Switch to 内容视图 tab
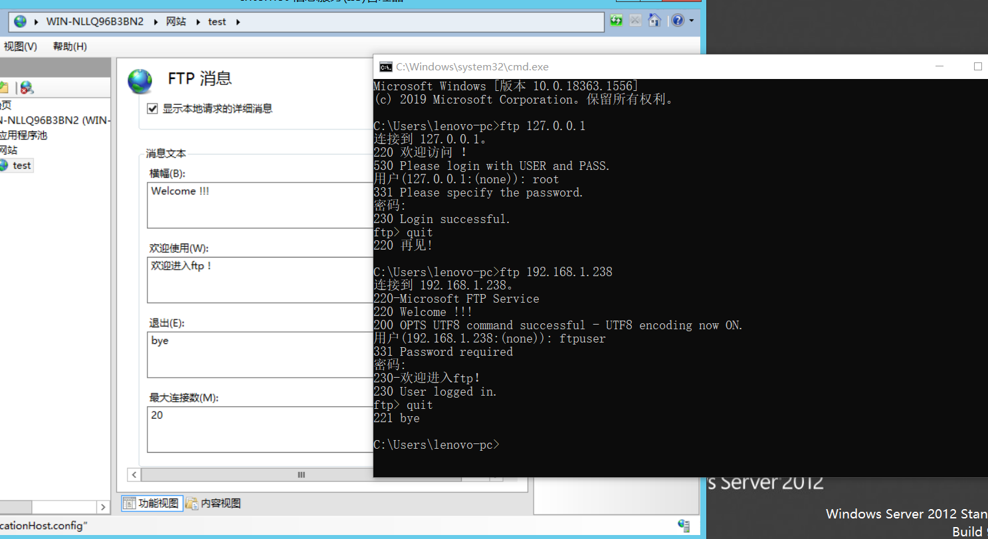This screenshot has width=988, height=539. click(x=213, y=503)
